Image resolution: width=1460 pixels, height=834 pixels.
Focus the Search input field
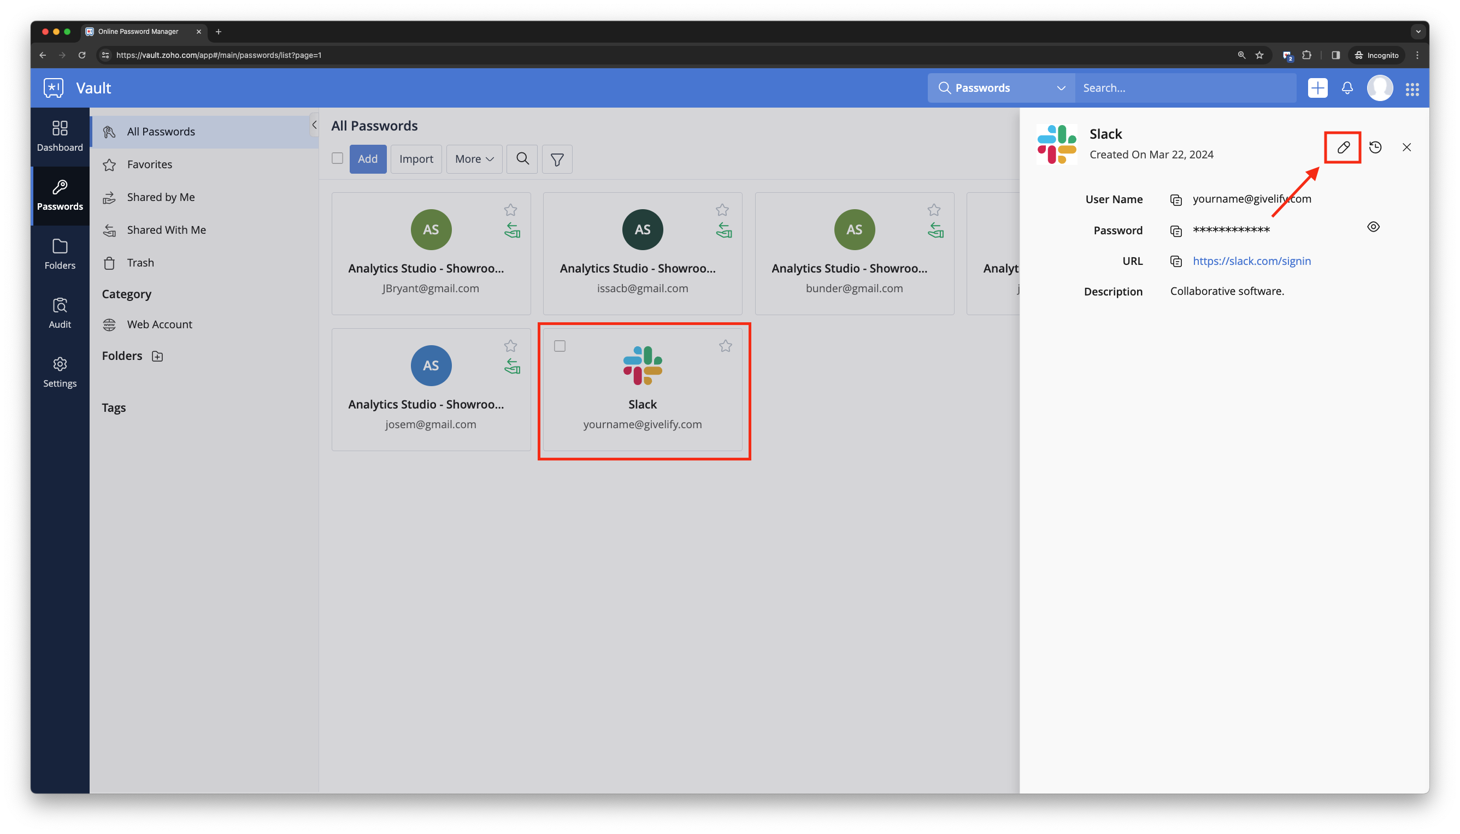pyautogui.click(x=1185, y=87)
